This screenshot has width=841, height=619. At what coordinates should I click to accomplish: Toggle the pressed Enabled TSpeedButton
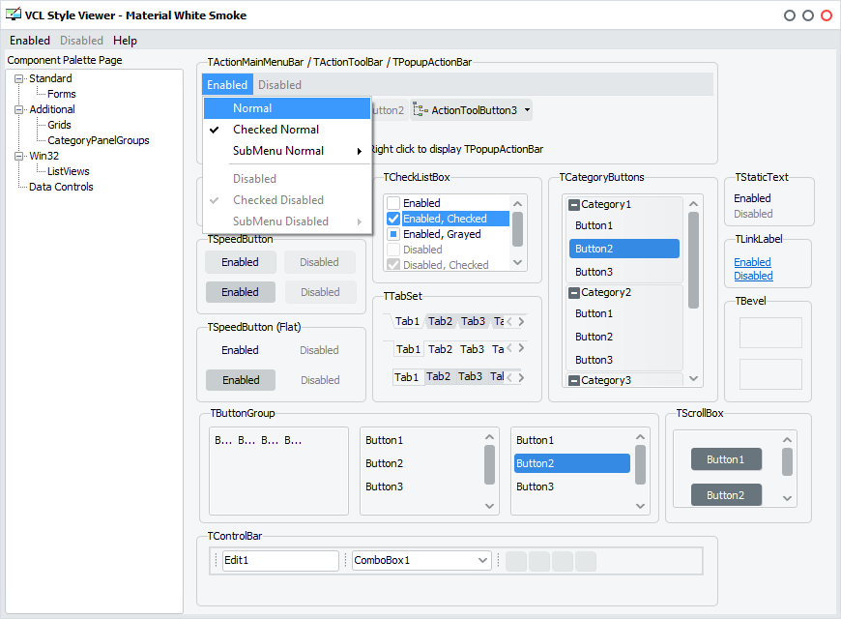(x=241, y=292)
